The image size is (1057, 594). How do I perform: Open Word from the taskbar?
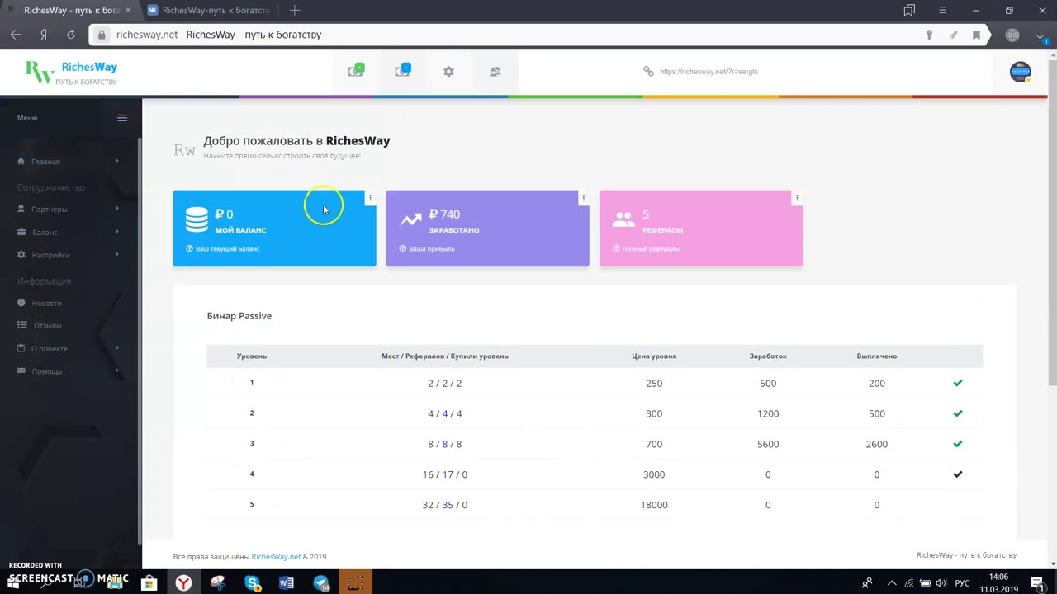(x=287, y=582)
